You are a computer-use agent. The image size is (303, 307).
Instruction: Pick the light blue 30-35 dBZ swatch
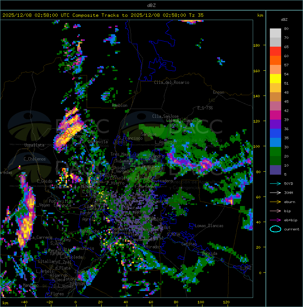tap(275, 142)
